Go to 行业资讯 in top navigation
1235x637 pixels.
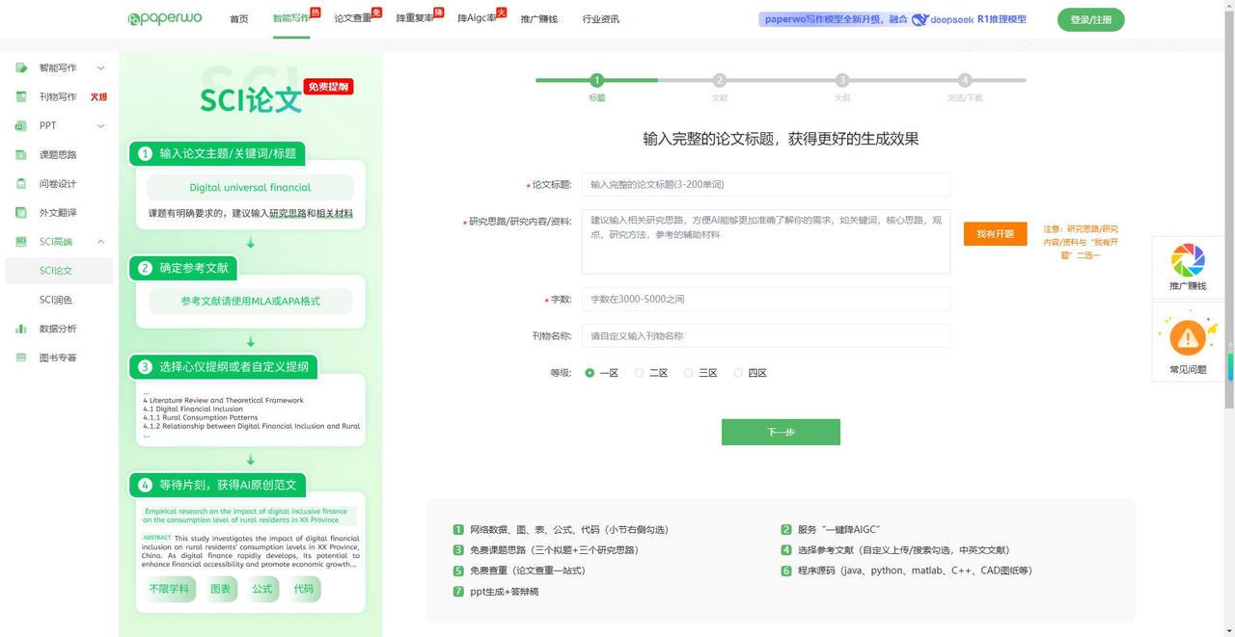(x=601, y=19)
